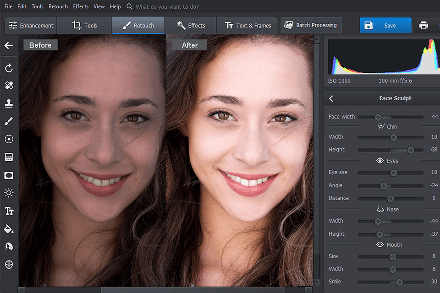
Task: Switch to the Text & Frames tab
Action: point(247,26)
